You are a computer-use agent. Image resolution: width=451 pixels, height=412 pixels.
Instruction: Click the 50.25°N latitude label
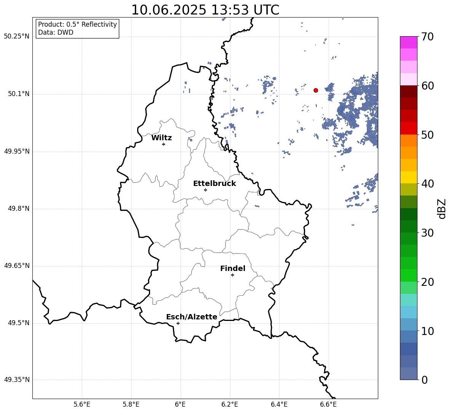click(17, 37)
